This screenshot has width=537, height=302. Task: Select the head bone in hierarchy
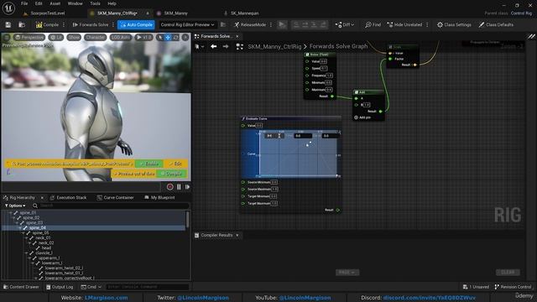click(46, 247)
